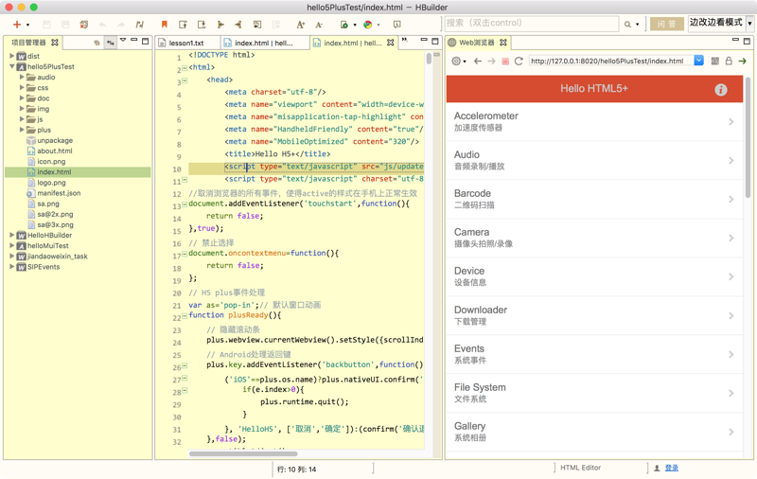
Task: Click the red bookmark icon in toolbar
Action: tap(164, 25)
